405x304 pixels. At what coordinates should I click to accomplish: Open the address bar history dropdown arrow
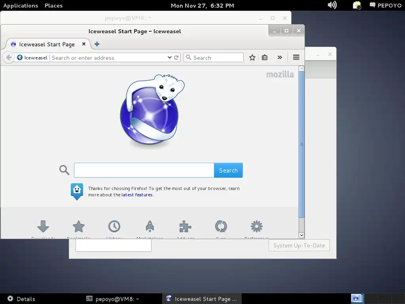pos(169,57)
